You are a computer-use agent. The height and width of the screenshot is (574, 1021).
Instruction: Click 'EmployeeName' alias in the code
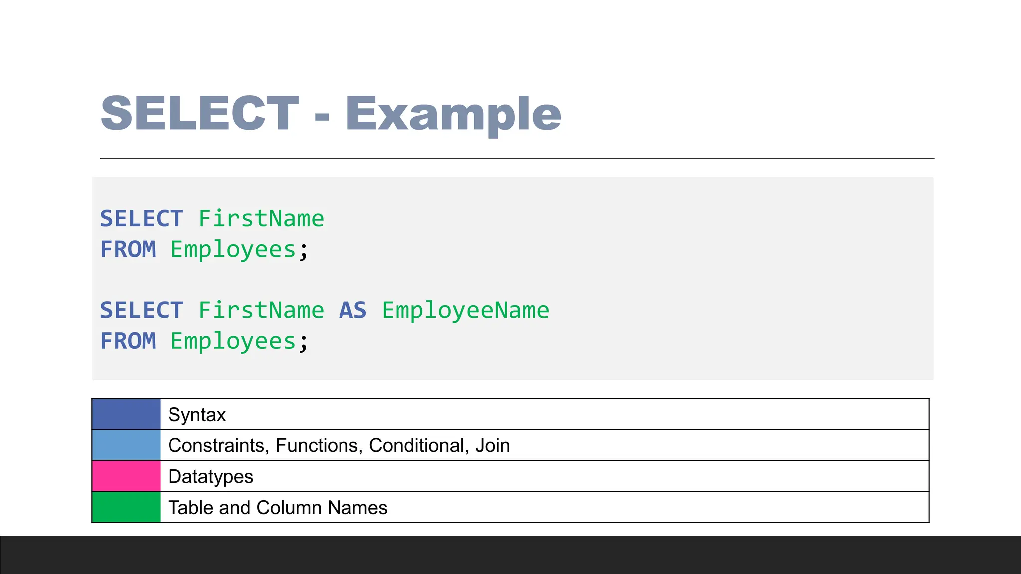(466, 311)
